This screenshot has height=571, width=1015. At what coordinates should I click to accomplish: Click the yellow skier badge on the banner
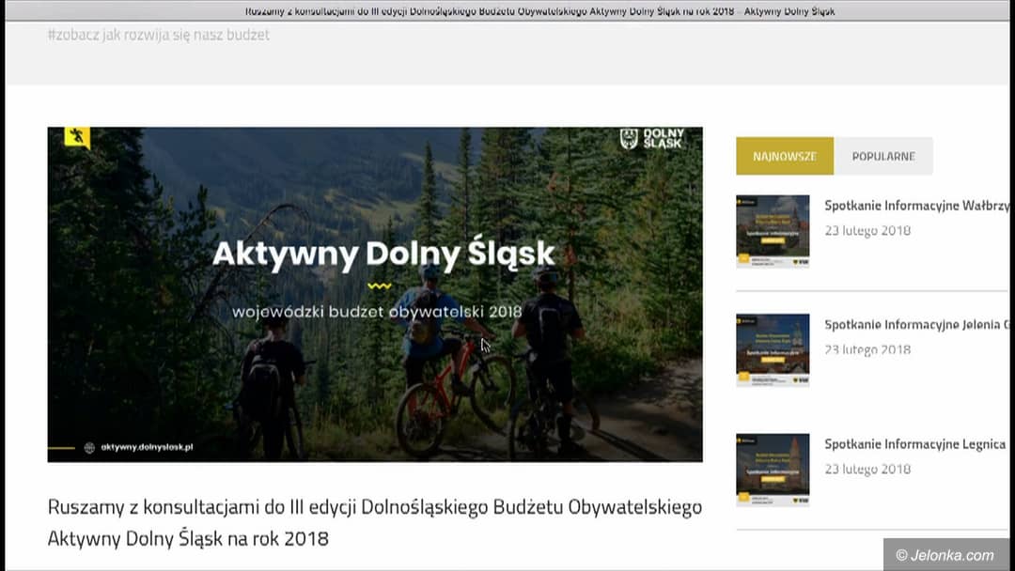[x=77, y=138]
